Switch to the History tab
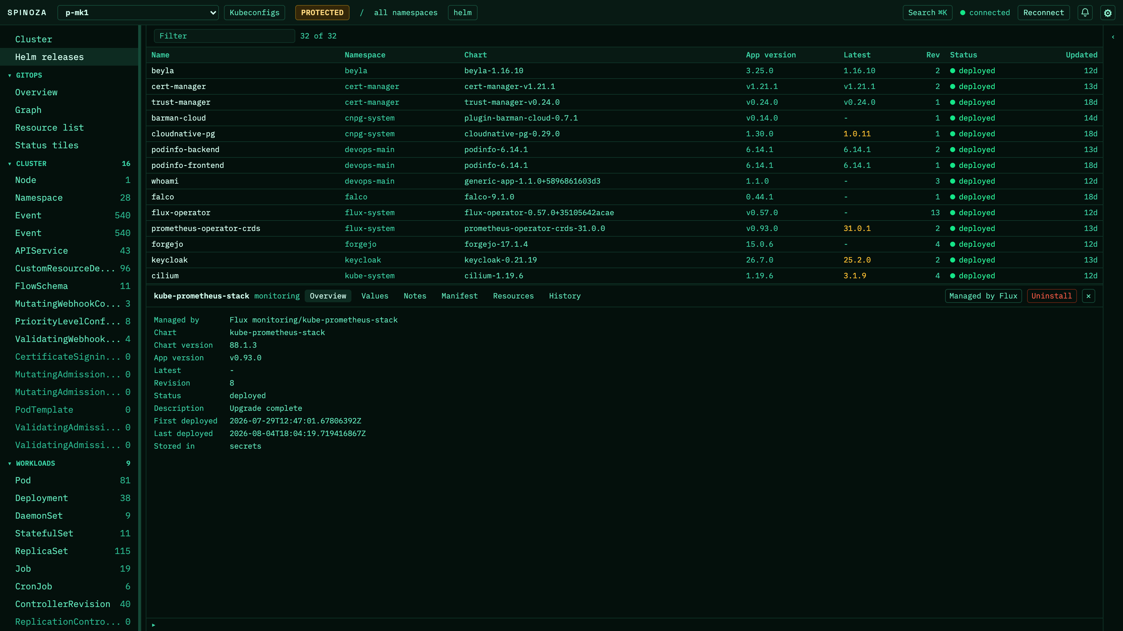Image resolution: width=1123 pixels, height=631 pixels. pos(565,296)
